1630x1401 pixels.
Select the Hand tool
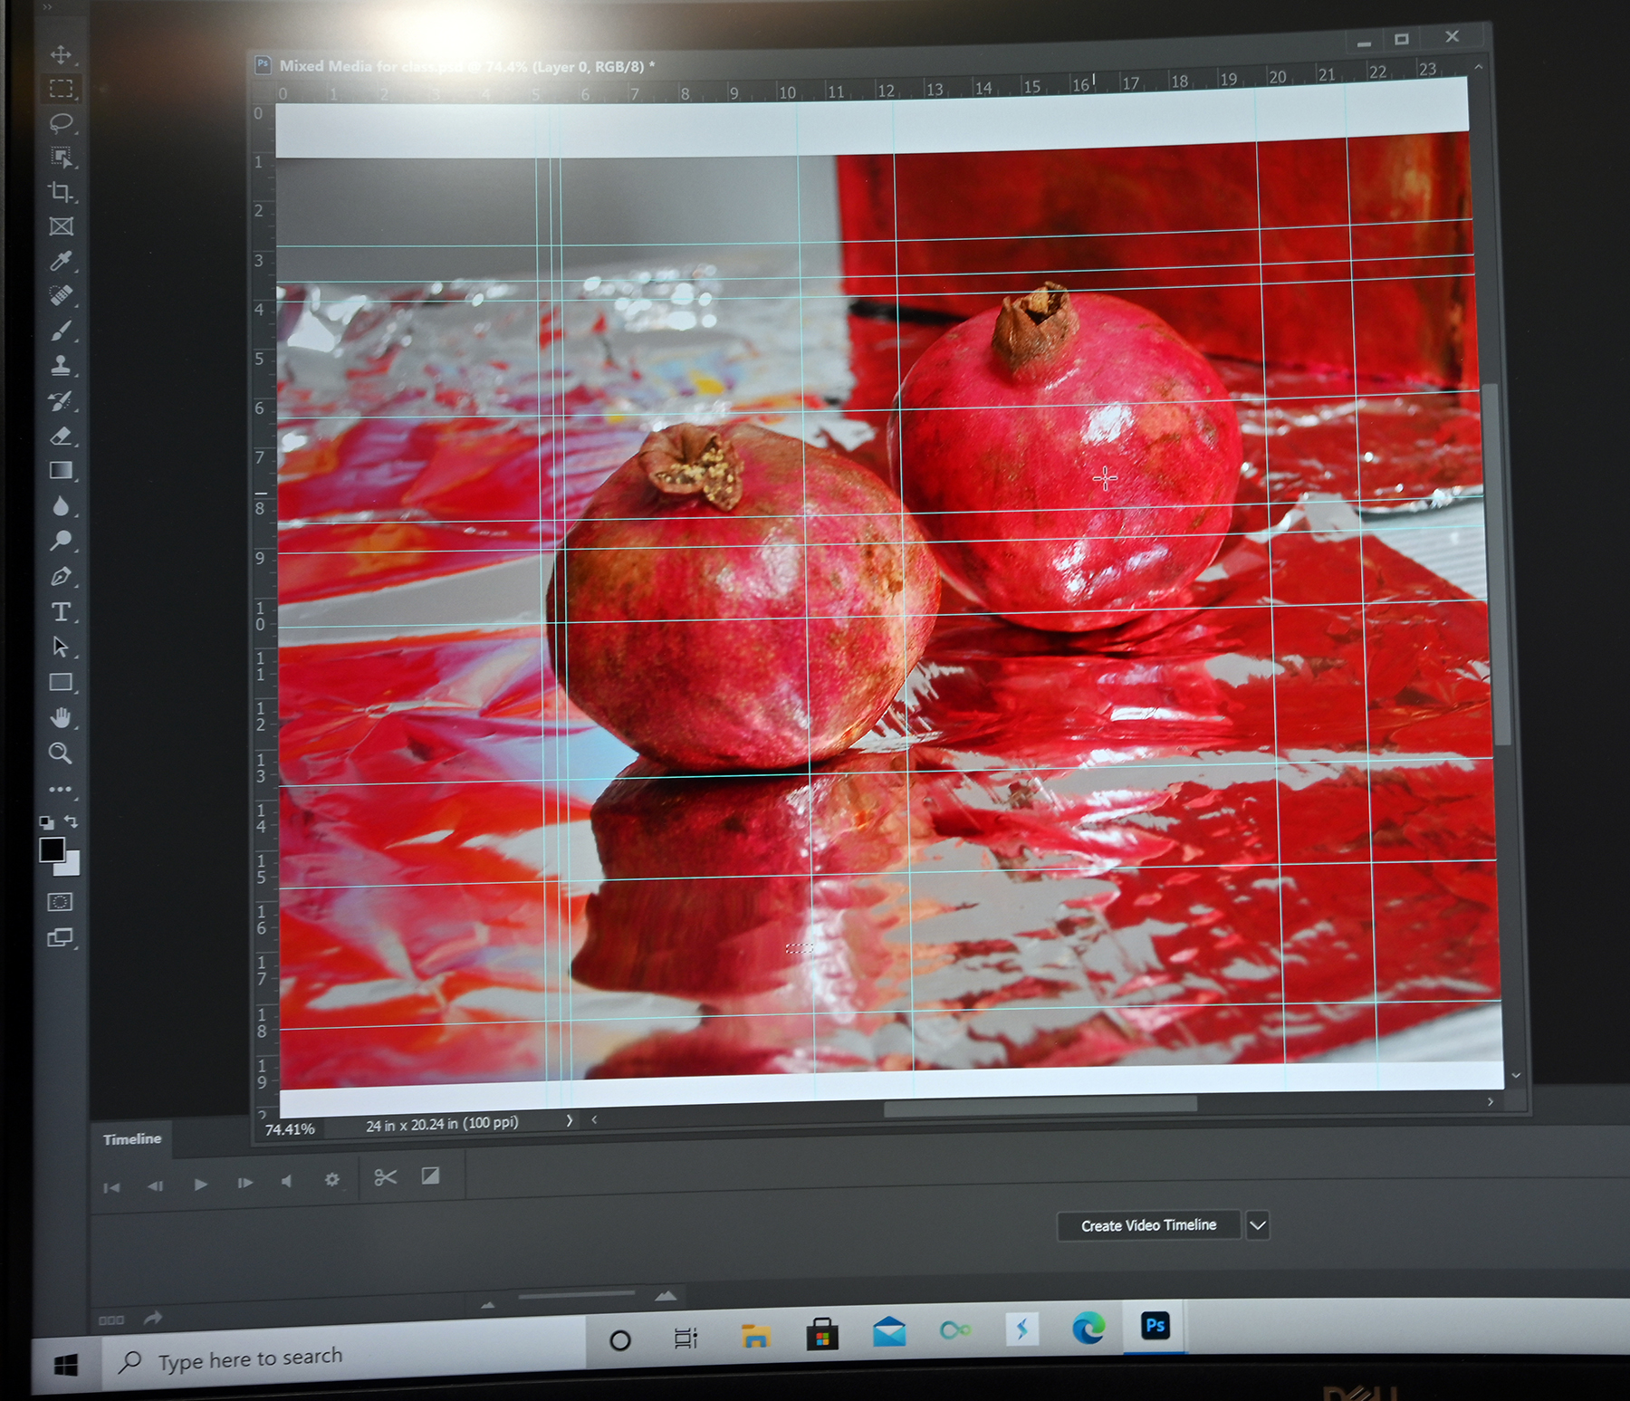[x=61, y=718]
